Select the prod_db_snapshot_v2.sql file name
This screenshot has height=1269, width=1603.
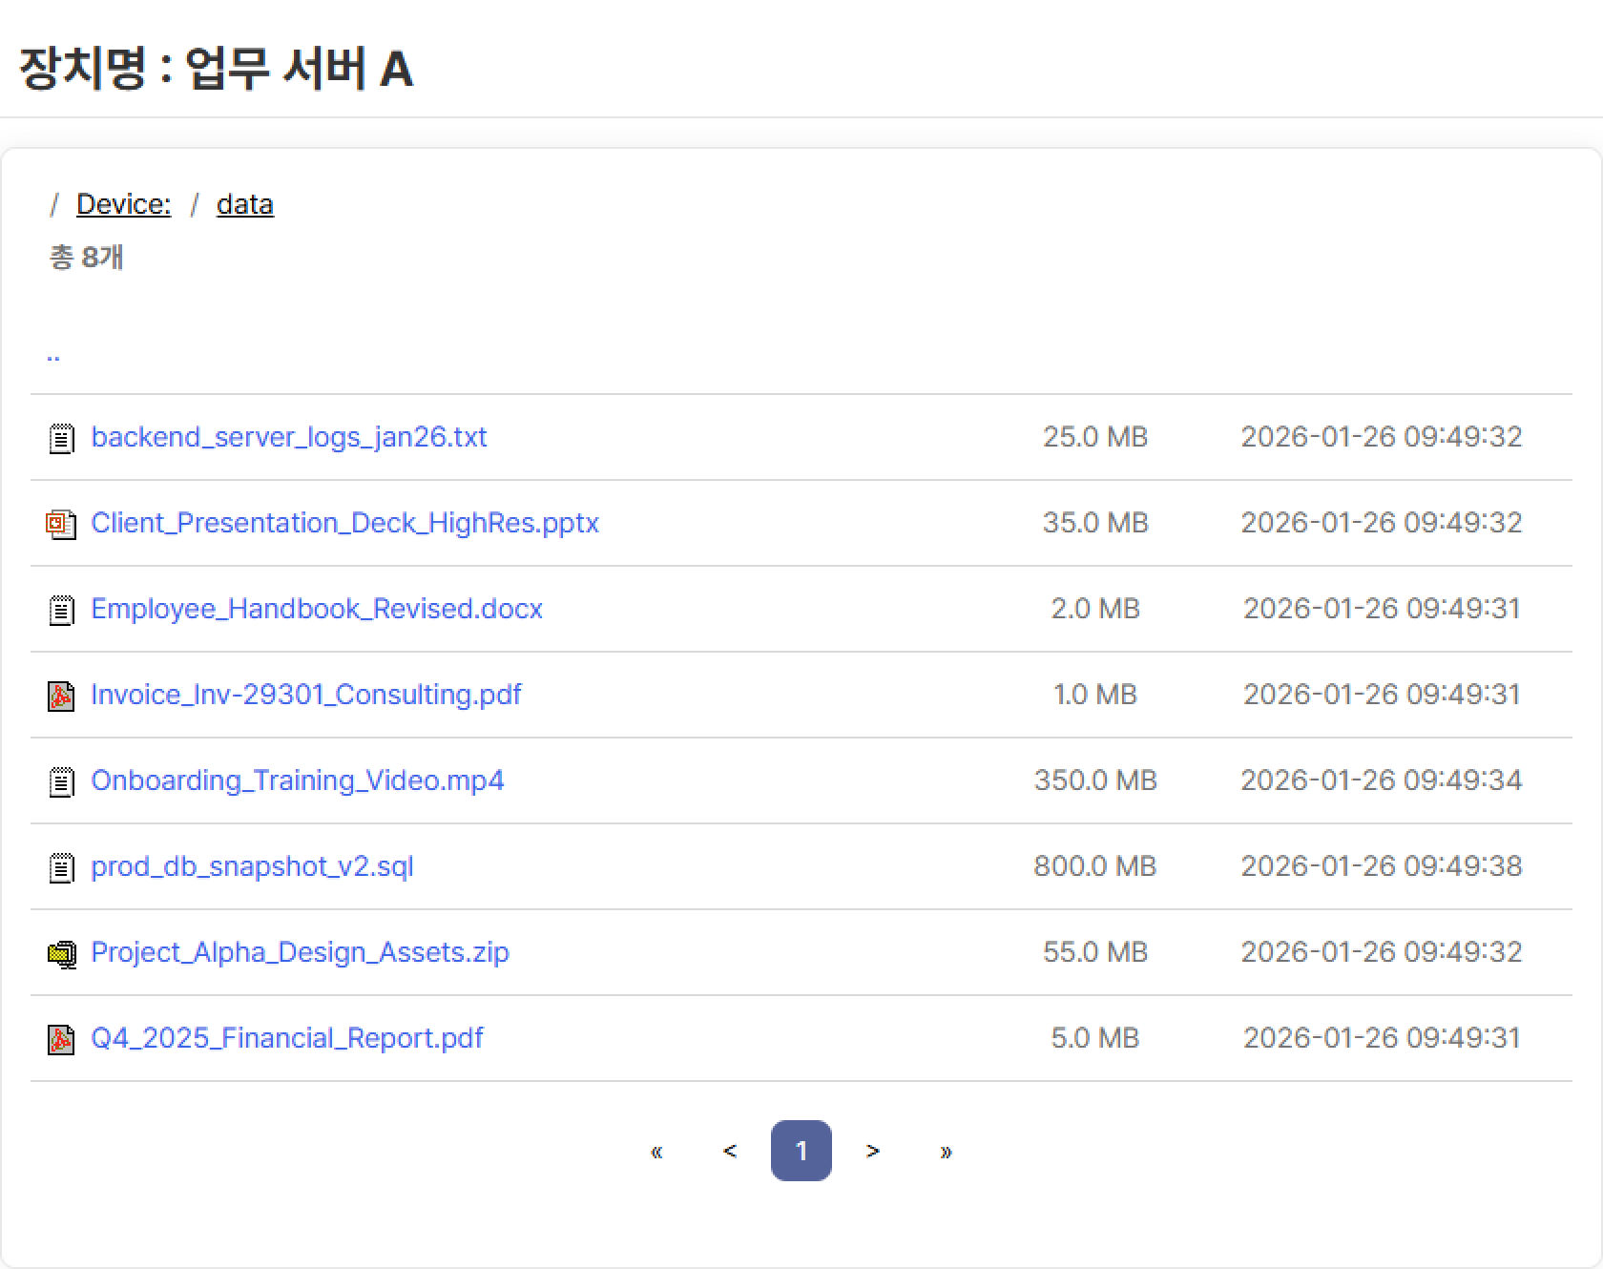tap(252, 866)
